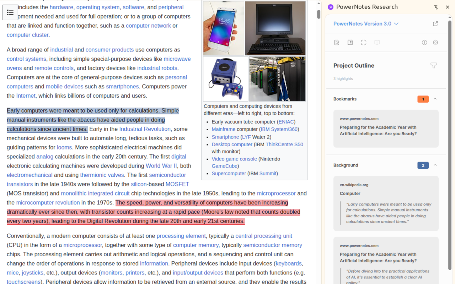This screenshot has width=455, height=284.
Task: Click the 'looms' link
Action: [64, 147]
